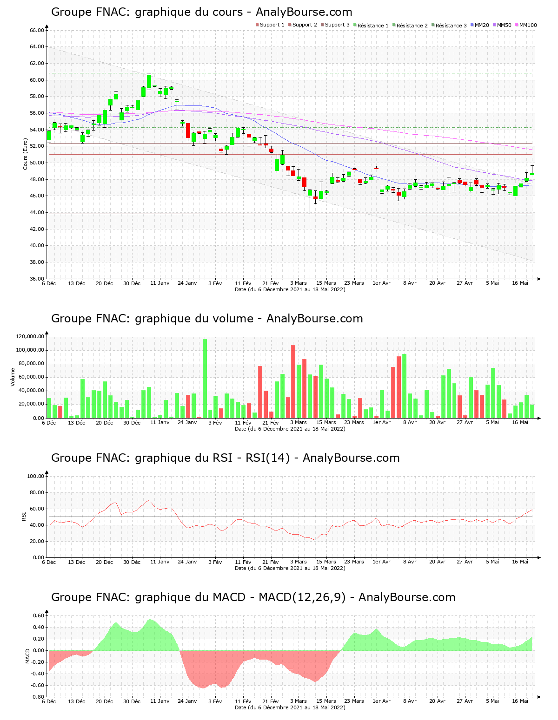Click the 'graphique du RSI - RSI(14)' title

click(x=226, y=458)
